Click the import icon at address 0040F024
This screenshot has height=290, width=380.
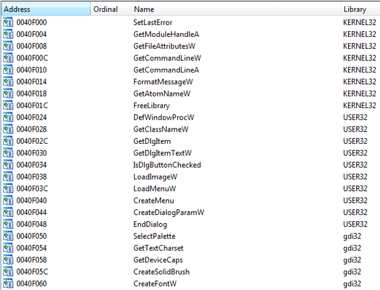[8, 117]
